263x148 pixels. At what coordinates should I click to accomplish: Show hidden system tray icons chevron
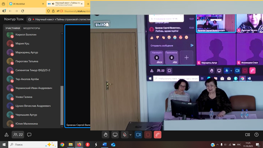click(217, 145)
